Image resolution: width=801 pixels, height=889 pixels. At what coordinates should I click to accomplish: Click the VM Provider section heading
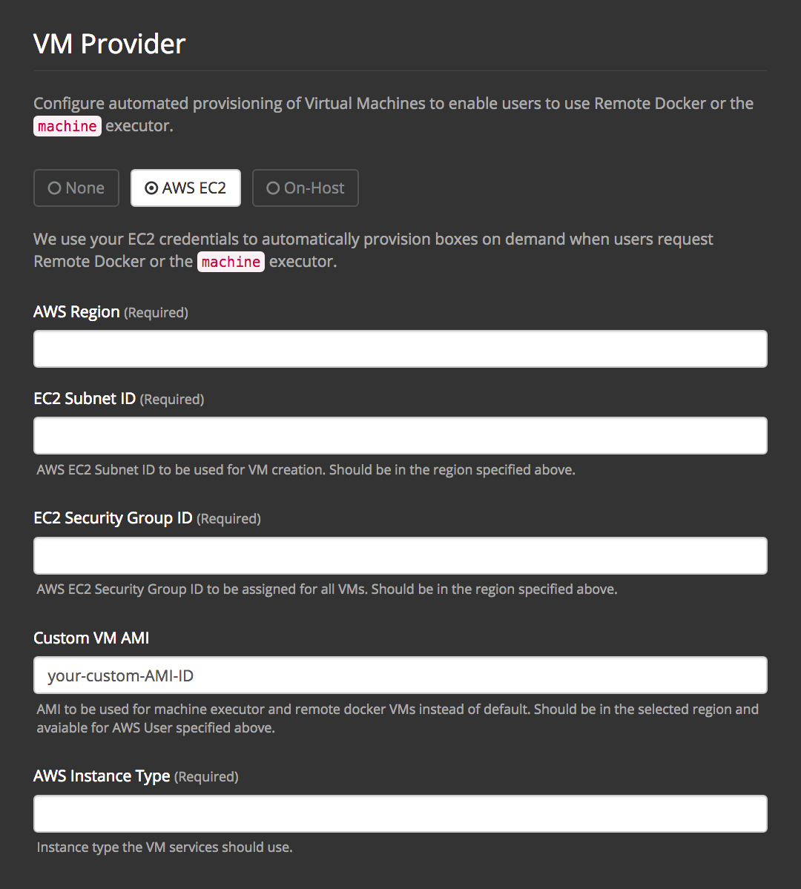[110, 44]
